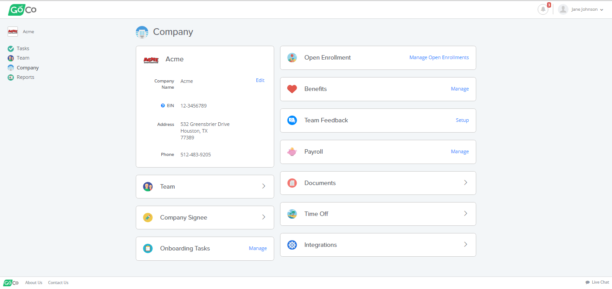Open the Live Chat widget
This screenshot has width=612, height=289.
[x=597, y=282]
